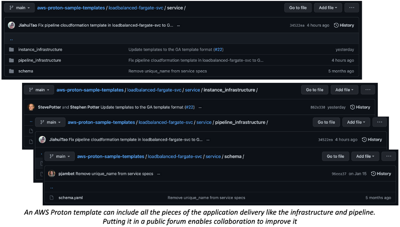Expand Add file dropdown in pipeline_infrastructure window
This screenshot has width=400, height=227.
[x=356, y=123]
